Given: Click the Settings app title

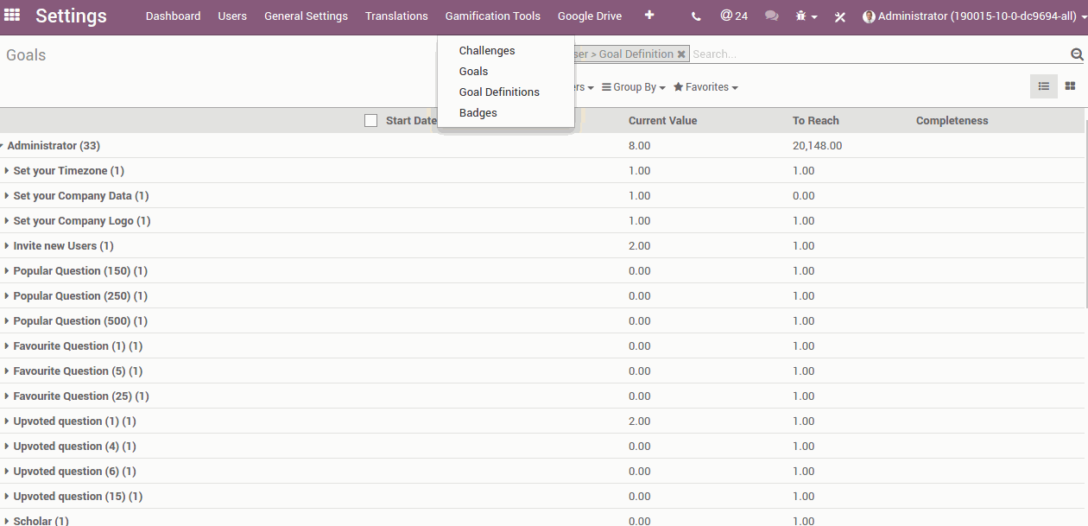Looking at the screenshot, I should (x=72, y=16).
